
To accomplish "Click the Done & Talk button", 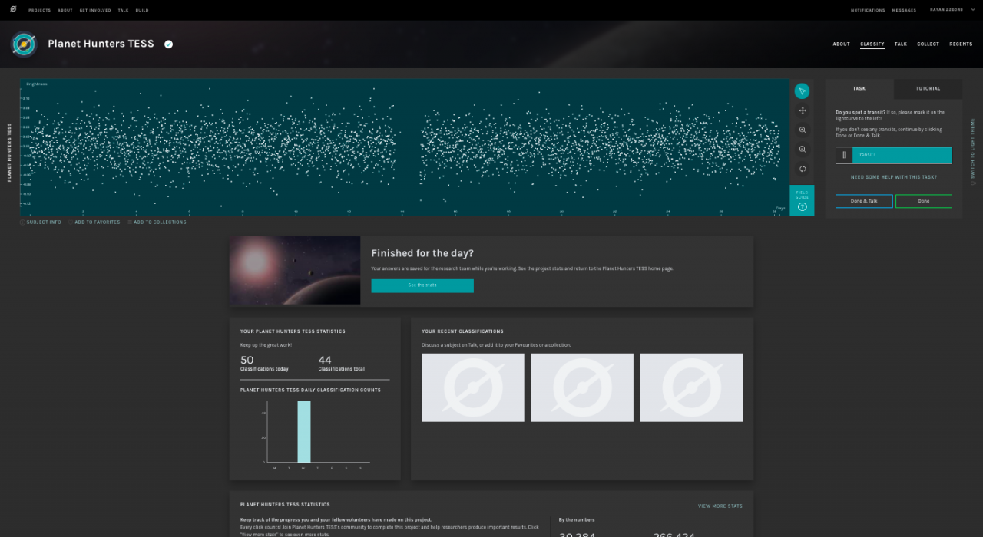I will click(x=864, y=201).
